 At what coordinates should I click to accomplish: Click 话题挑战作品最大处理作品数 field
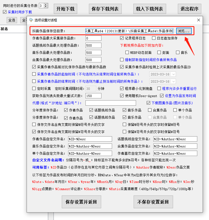(93, 45)
